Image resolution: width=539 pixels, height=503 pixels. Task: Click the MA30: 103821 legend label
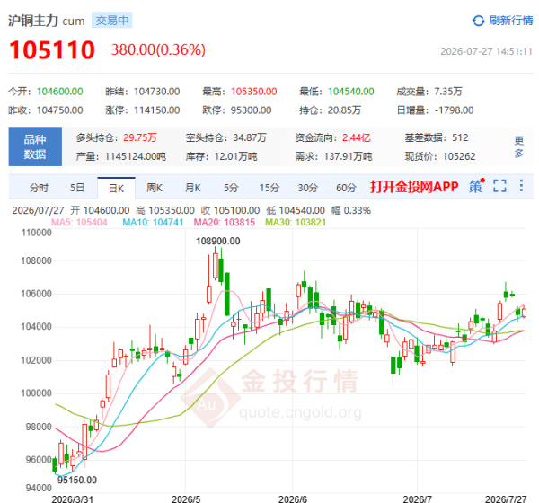[x=296, y=223]
